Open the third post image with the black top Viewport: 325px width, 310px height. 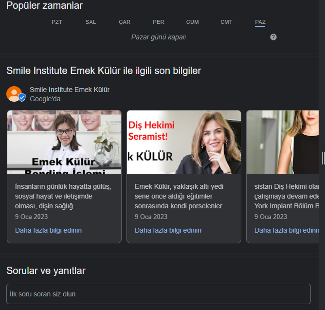[x=283, y=142]
